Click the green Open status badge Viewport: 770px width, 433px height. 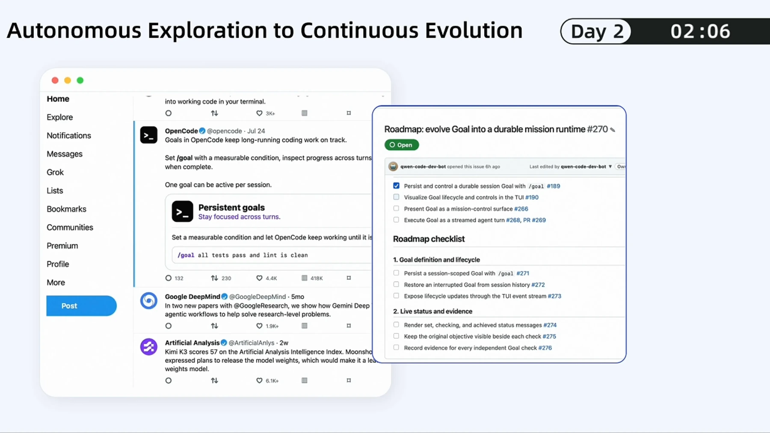pos(401,145)
